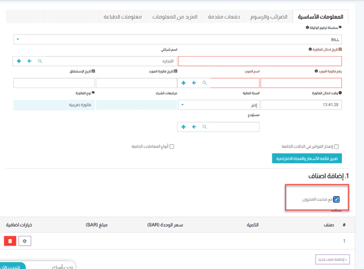Check the أنواع المعاملات الخاصة checkbox
Screen dimensions: 364x269
pos(171,146)
